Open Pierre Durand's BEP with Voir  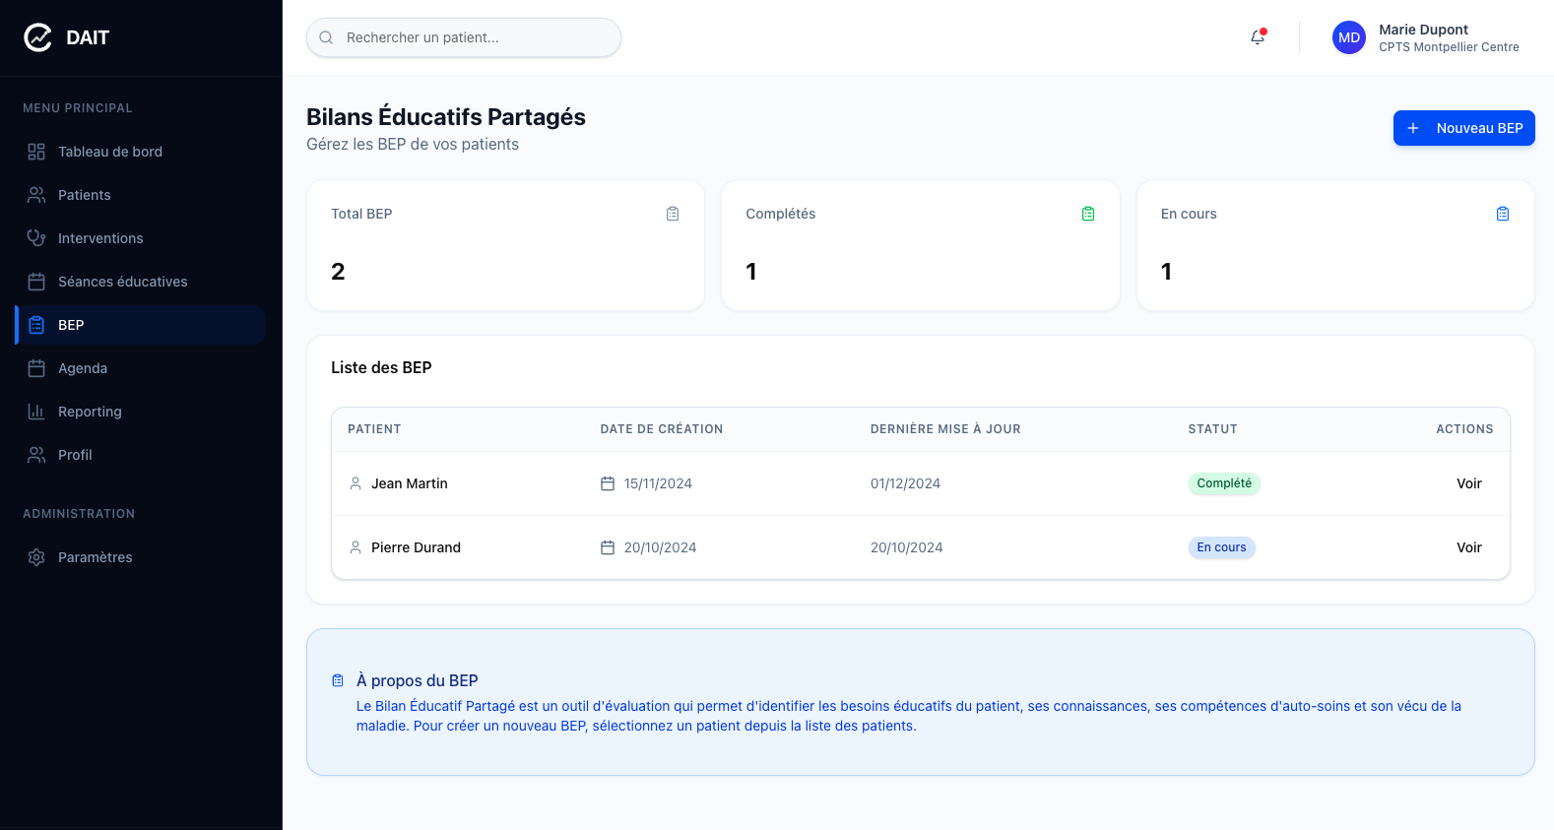point(1468,547)
